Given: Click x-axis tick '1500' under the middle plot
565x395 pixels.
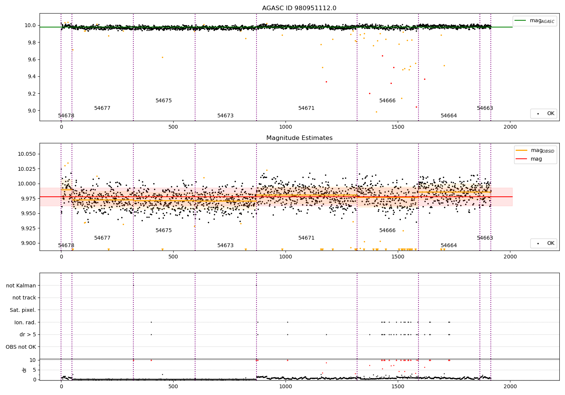Looking at the screenshot, I should click(x=398, y=257).
